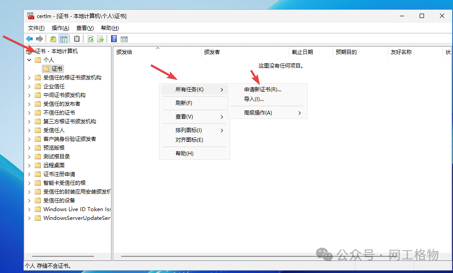The image size is (453, 273).
Task: Expand 不信任的证书 node
Action: coord(29,113)
